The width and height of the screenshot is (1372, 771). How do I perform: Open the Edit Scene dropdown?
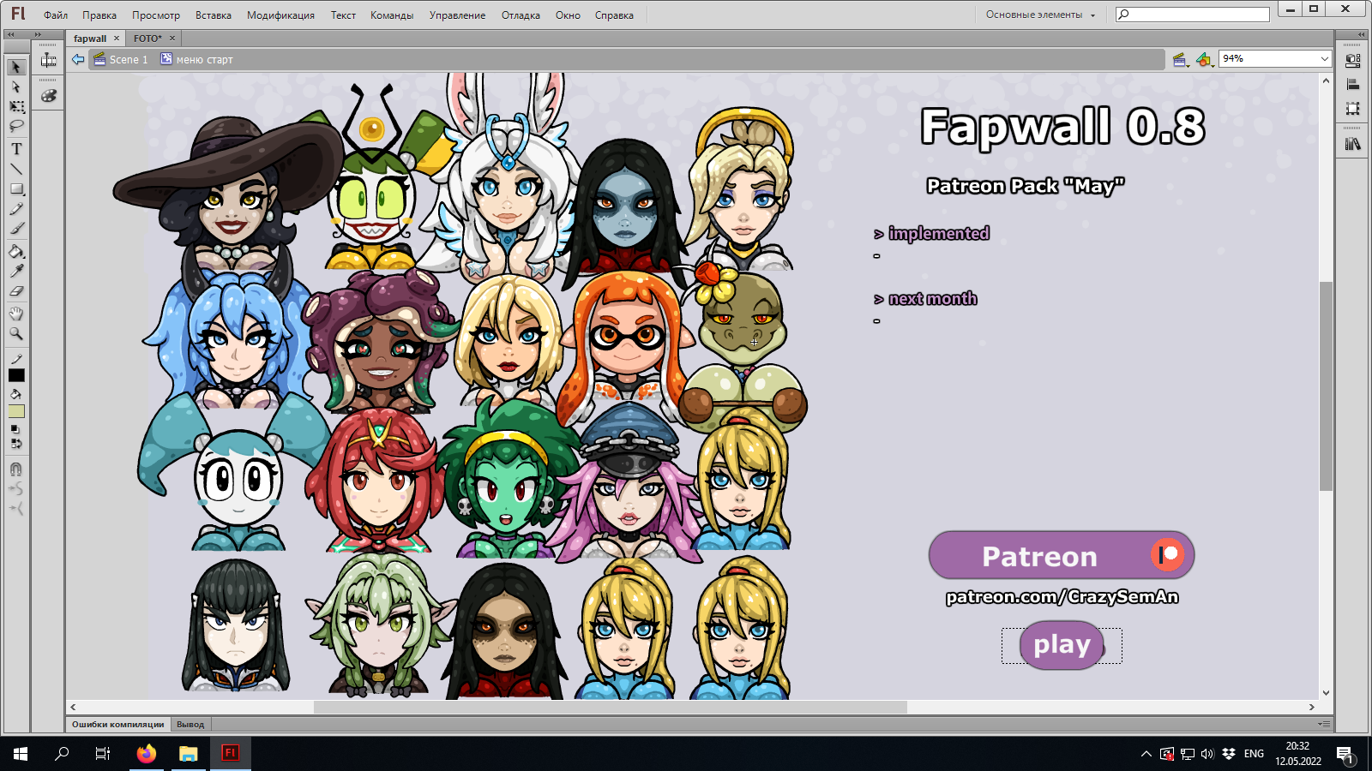coord(1180,59)
